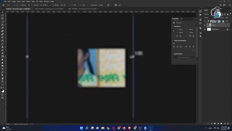Commit the transform with the checkmark
232x131 pixels.
point(120,5)
